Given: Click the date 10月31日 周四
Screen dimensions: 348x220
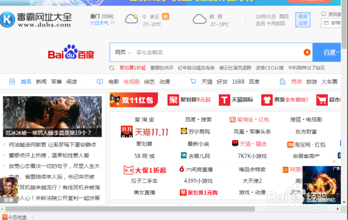Looking at the screenshot, I should pyautogui.click(x=272, y=17).
